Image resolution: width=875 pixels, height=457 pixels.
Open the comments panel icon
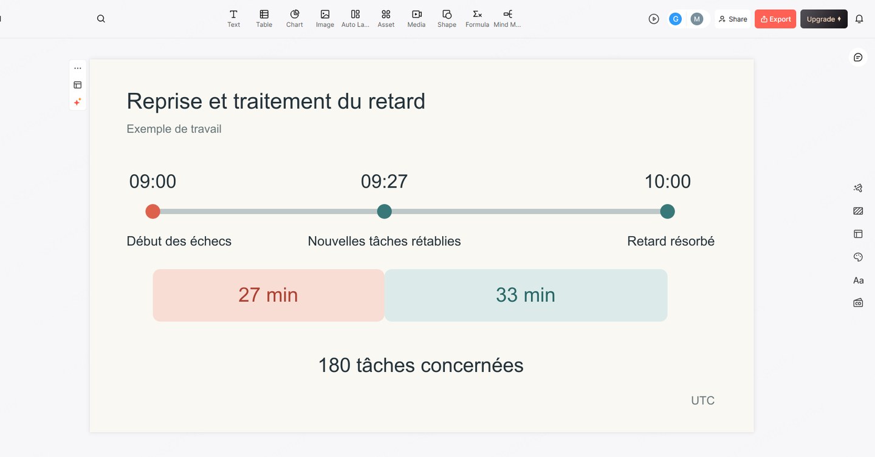pyautogui.click(x=858, y=57)
